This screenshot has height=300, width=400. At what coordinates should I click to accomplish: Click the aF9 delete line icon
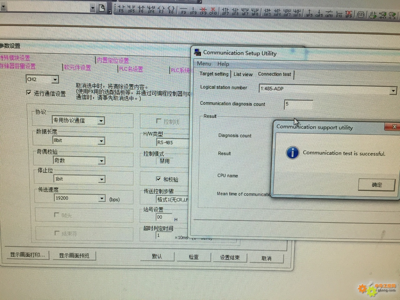point(348,14)
